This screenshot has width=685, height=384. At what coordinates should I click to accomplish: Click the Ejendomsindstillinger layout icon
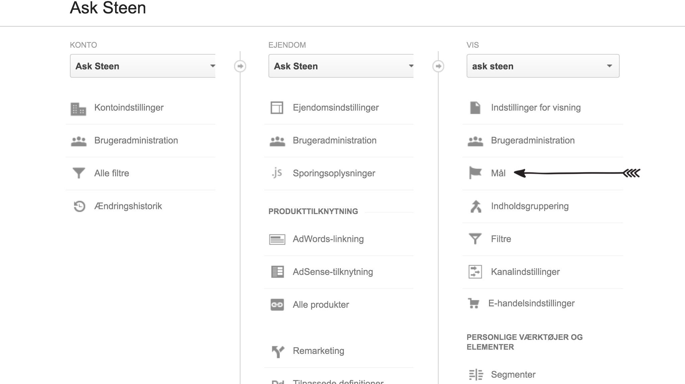point(277,108)
